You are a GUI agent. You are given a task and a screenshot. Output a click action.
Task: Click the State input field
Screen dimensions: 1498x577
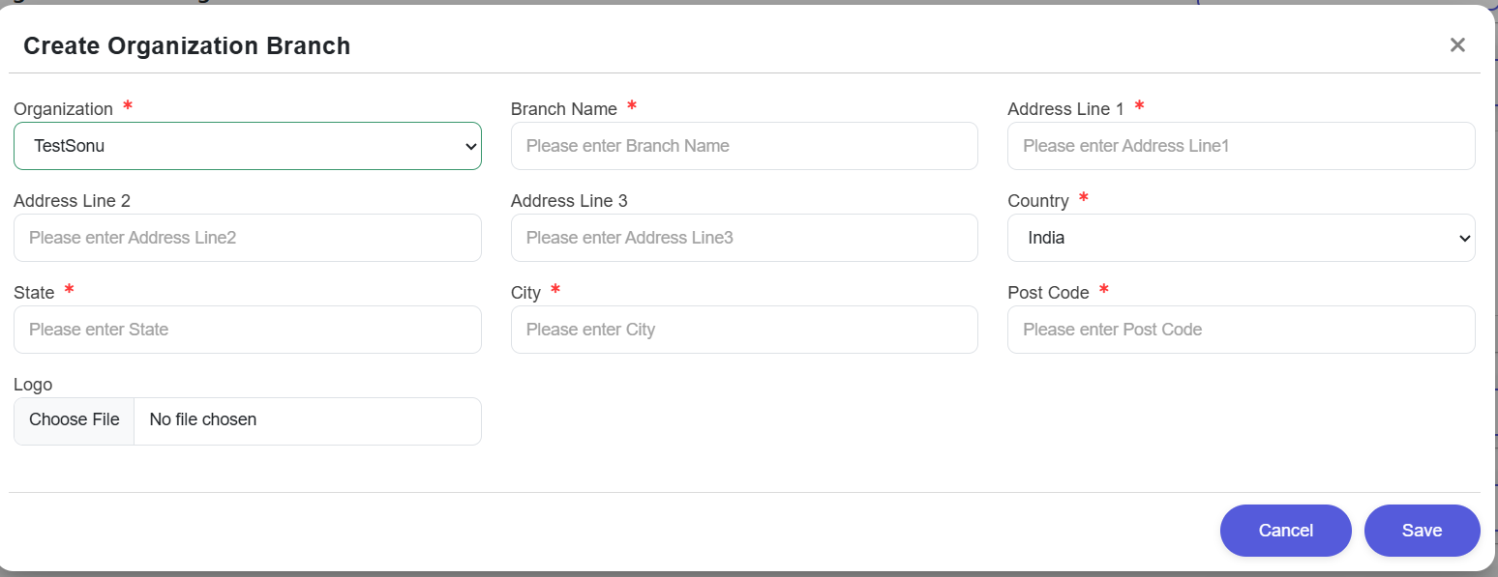248,330
